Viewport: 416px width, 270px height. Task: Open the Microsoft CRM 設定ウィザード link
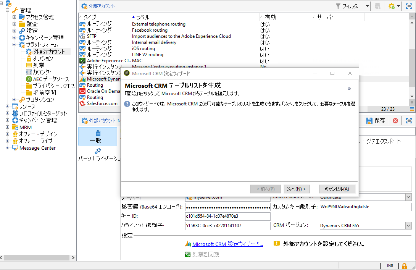[x=227, y=244]
